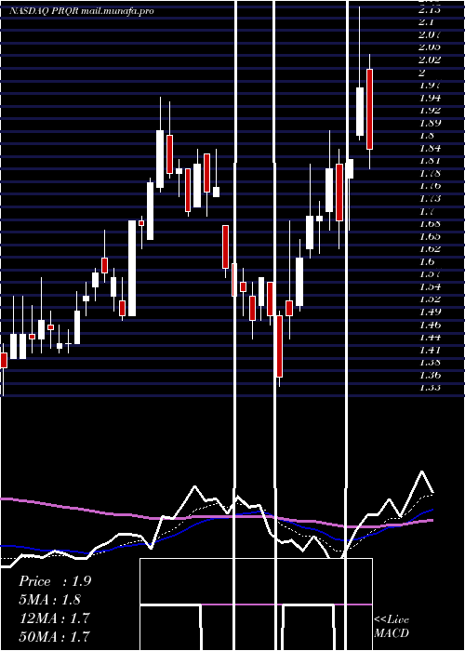
Task: Click the Price : 1.9 readout
Action: (55, 581)
